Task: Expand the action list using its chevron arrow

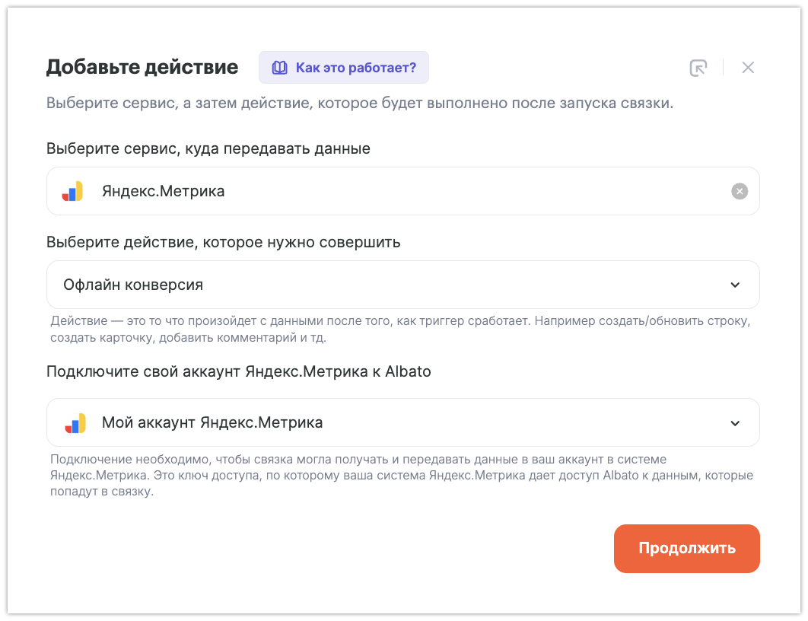Action: pyautogui.click(x=735, y=285)
